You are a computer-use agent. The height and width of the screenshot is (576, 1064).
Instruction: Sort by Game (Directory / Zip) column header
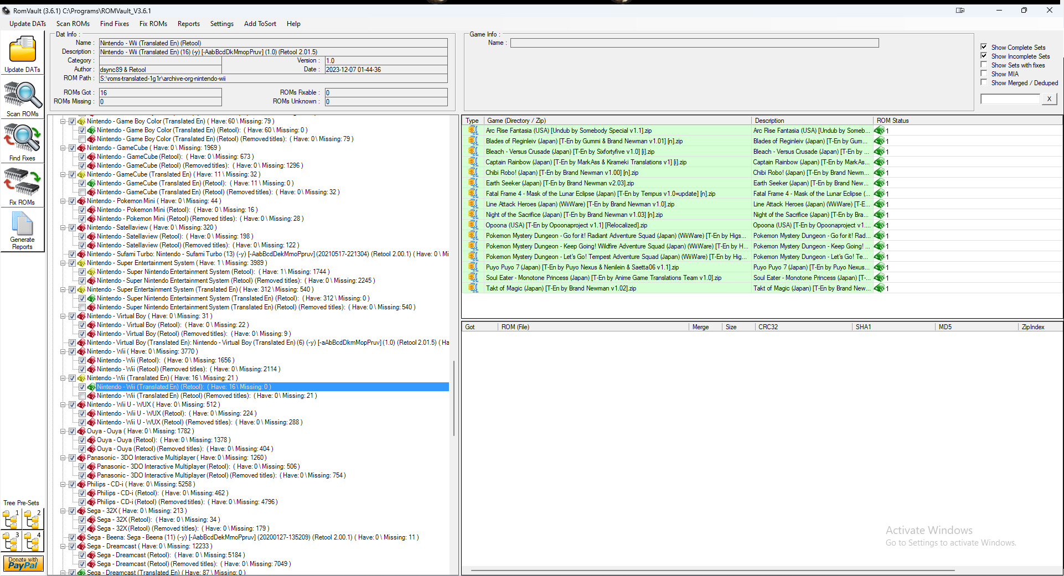tap(617, 120)
